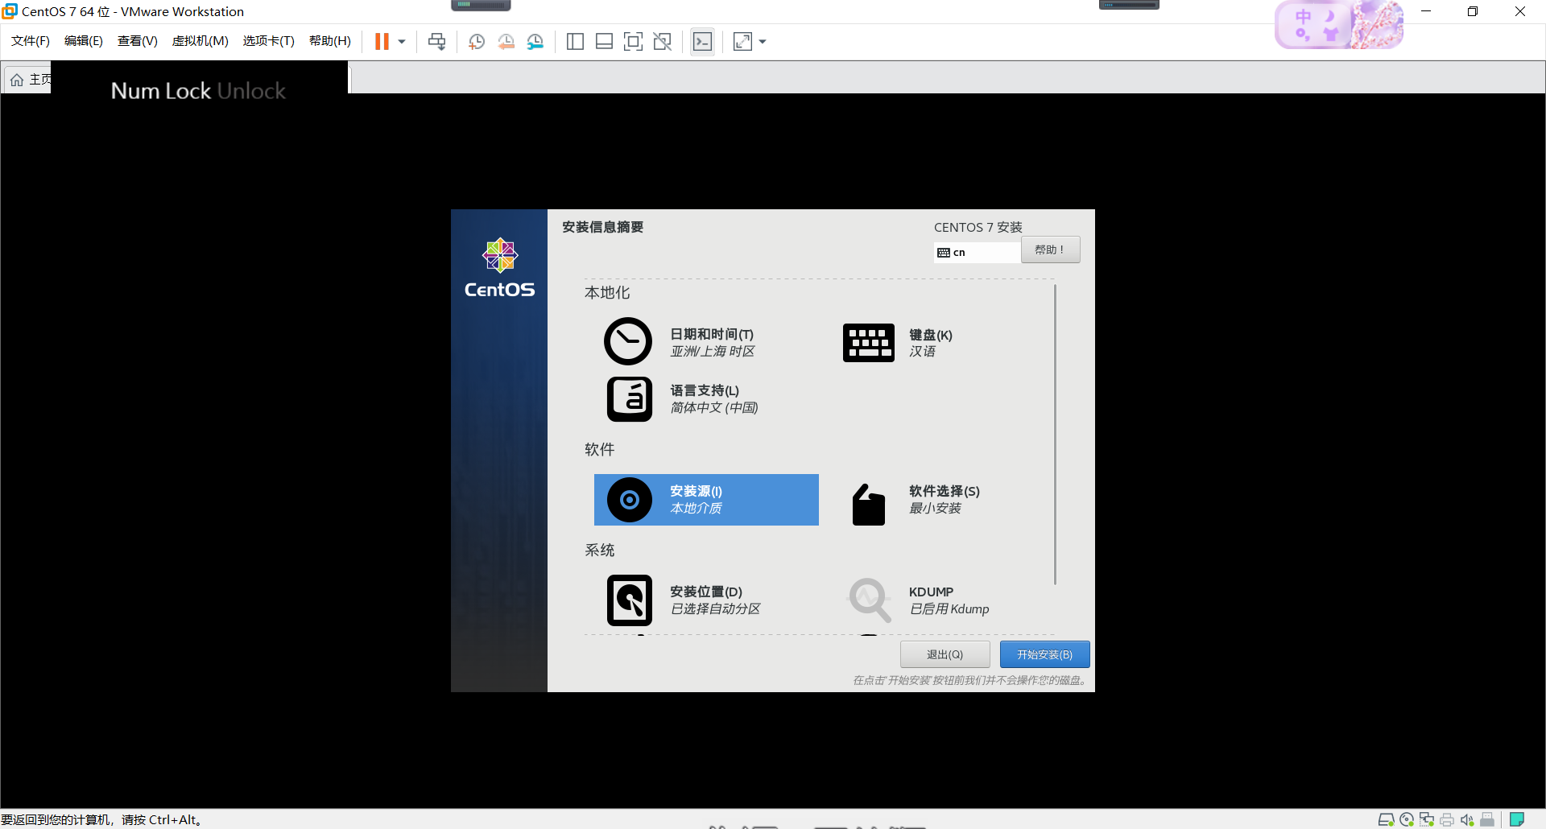Click the 简体中文 (中国) language text
The width and height of the screenshot is (1546, 829).
pos(714,408)
